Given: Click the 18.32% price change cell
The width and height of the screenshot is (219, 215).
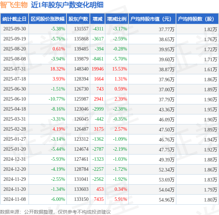Looking at the screenshot, I should [x=58, y=69].
